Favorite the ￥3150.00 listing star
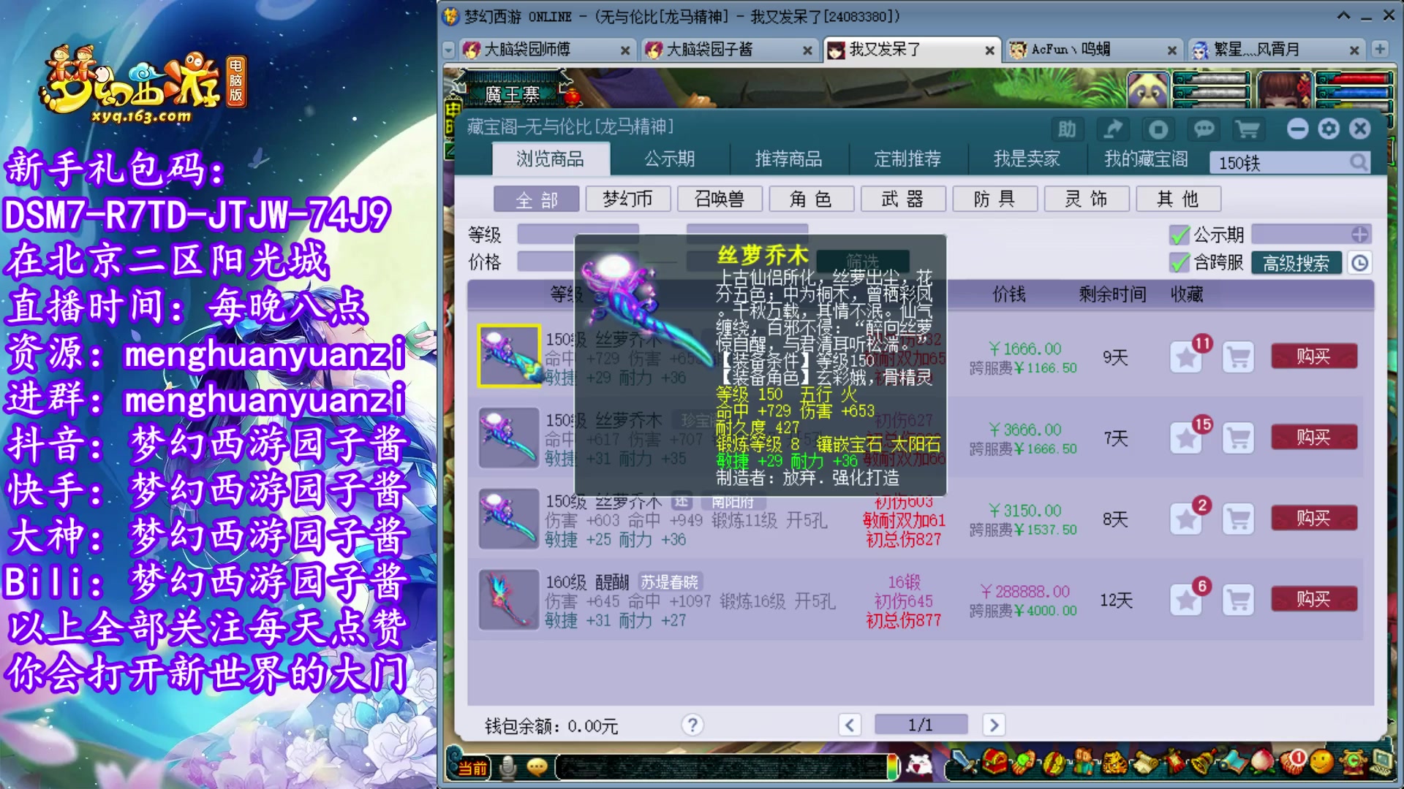This screenshot has height=789, width=1404. point(1186,519)
